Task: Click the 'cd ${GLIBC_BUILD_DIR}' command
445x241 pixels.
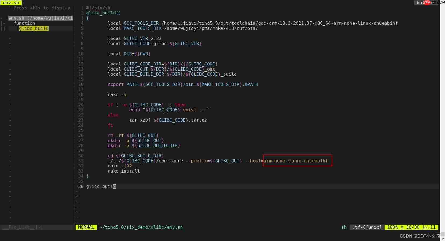Action: coord(136,156)
